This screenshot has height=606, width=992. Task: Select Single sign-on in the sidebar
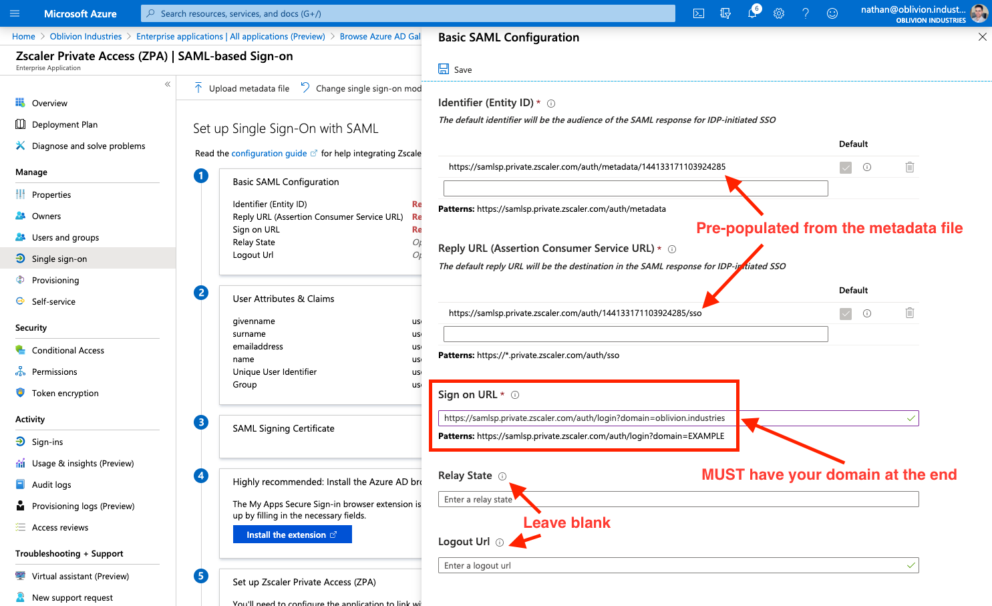coord(59,259)
